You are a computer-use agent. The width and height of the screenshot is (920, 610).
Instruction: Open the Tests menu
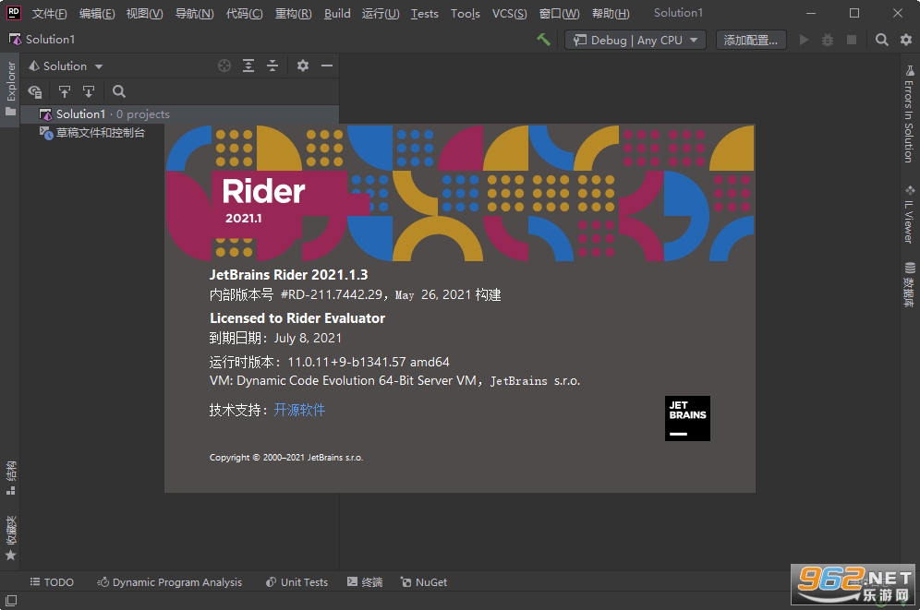point(424,14)
